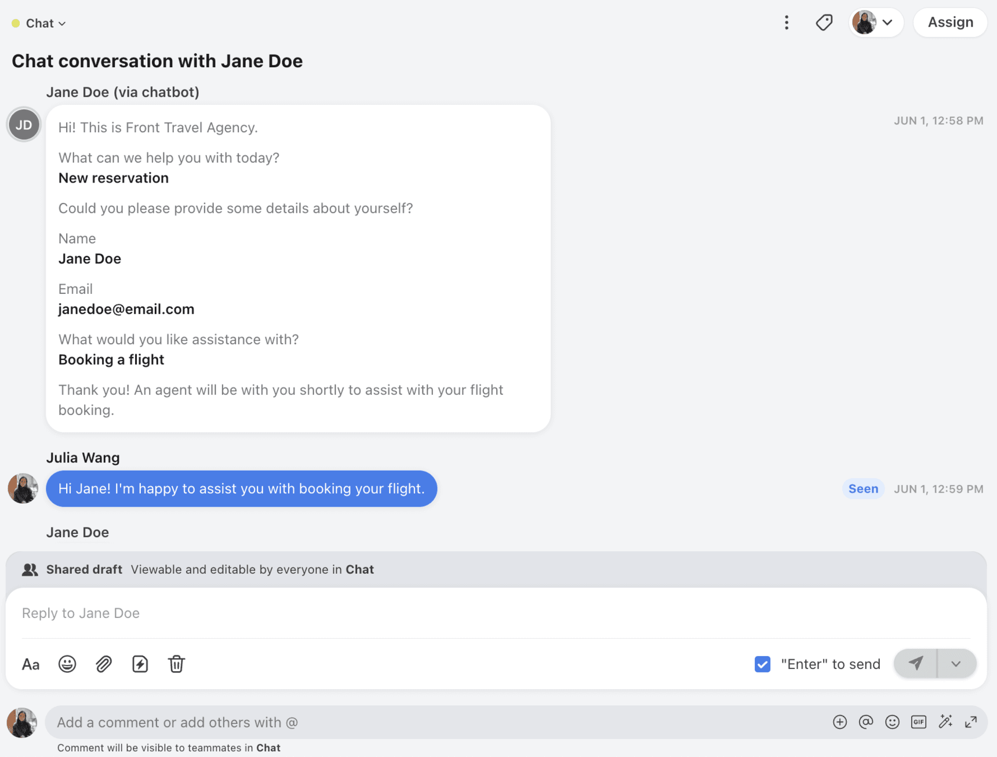Send the reply with the paper plane button
997x757 pixels.
coord(916,664)
